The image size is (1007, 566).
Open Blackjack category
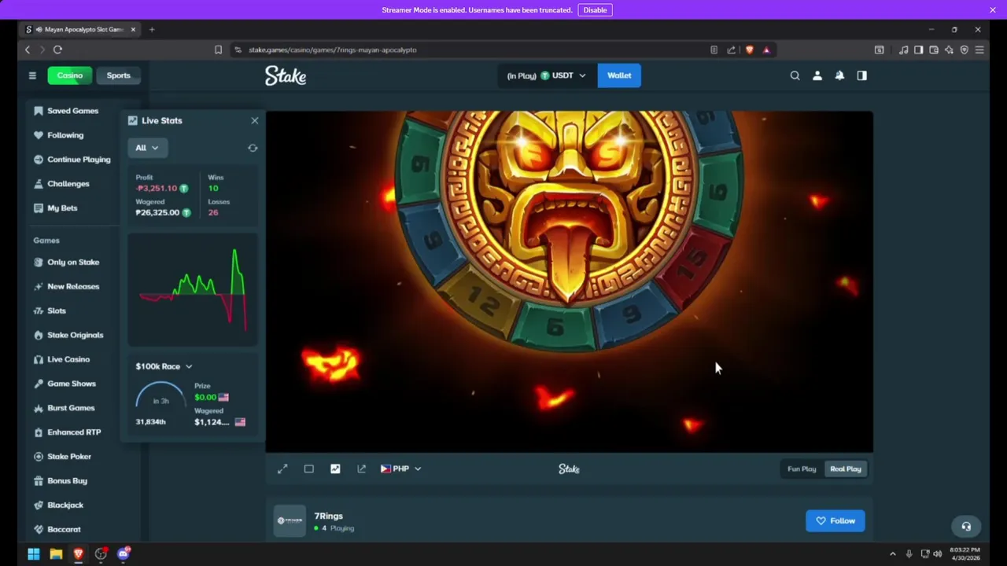(65, 505)
